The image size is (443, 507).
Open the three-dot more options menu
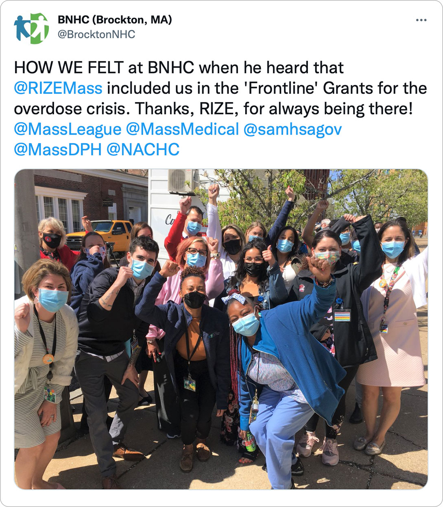tap(421, 20)
